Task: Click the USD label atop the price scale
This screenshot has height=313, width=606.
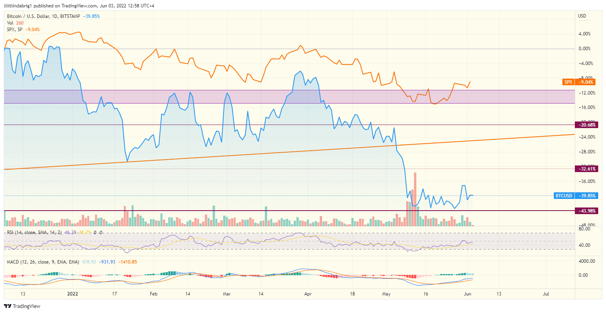Action: coord(581,16)
